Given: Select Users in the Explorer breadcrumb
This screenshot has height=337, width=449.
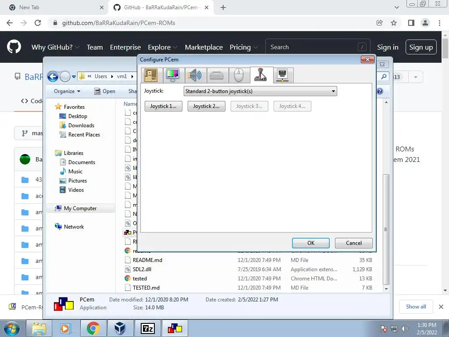Looking at the screenshot, I should coord(101,76).
